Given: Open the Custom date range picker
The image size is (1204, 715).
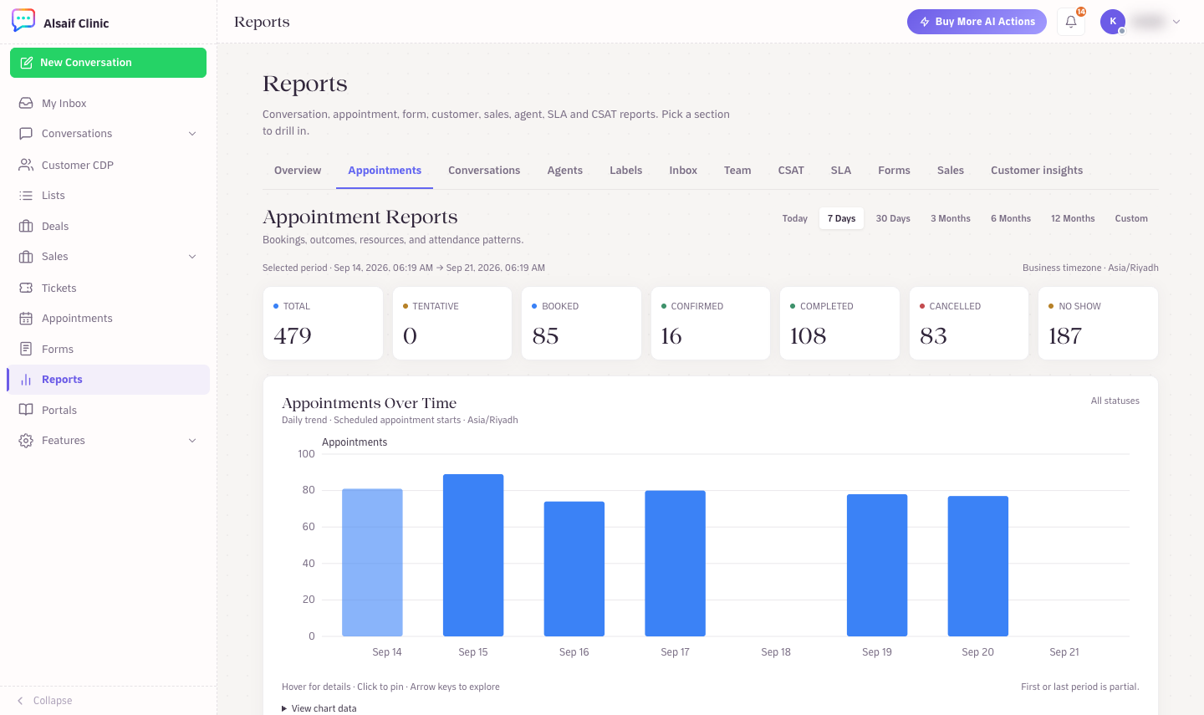Looking at the screenshot, I should [1131, 218].
